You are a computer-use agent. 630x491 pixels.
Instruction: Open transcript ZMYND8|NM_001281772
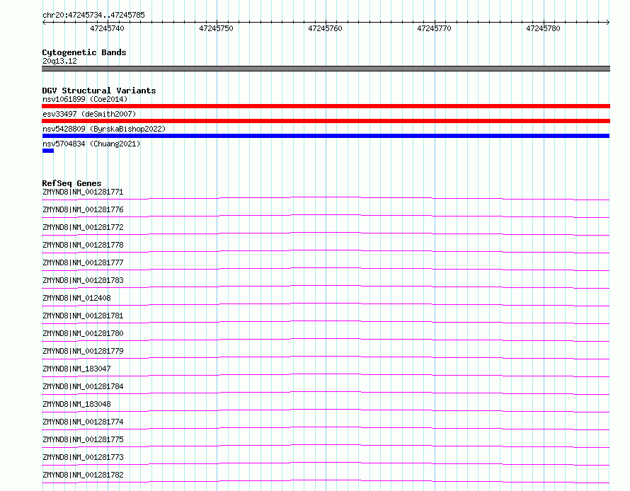(x=83, y=227)
